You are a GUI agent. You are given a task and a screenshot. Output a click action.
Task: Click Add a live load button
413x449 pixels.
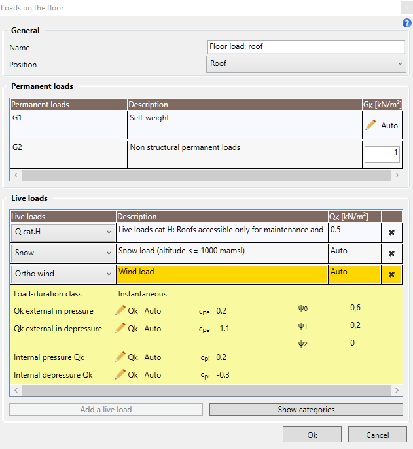point(105,410)
